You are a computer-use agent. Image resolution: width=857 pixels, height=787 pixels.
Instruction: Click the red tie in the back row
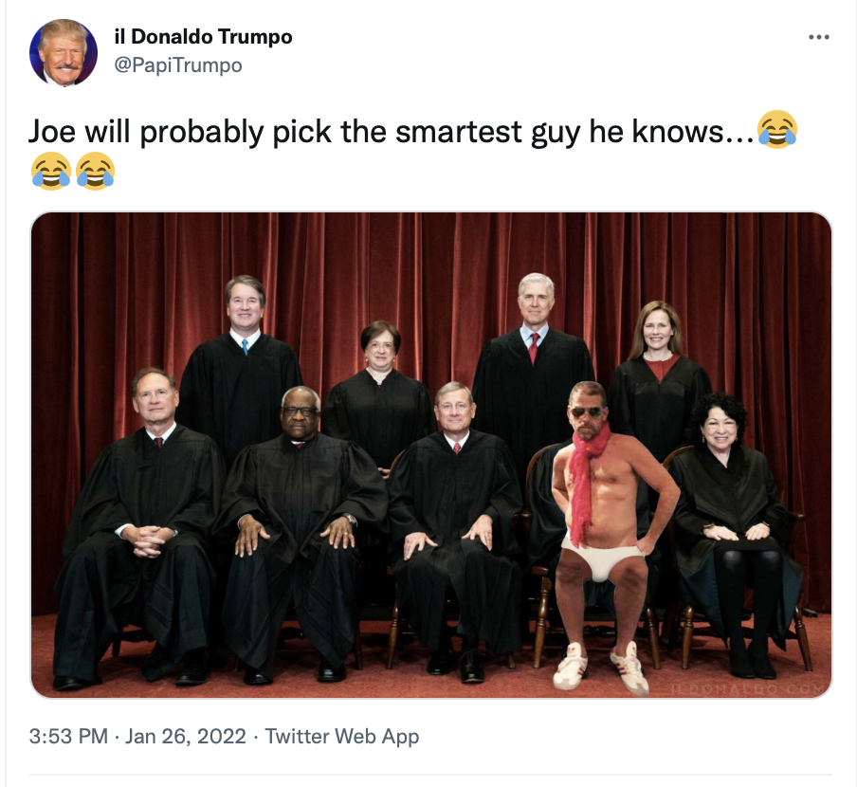534,348
